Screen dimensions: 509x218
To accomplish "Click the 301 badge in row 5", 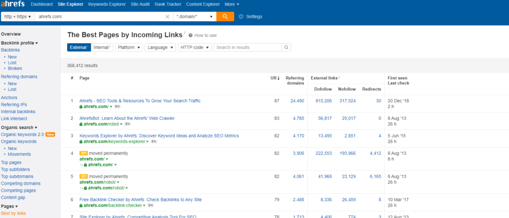I will (x=84, y=176).
